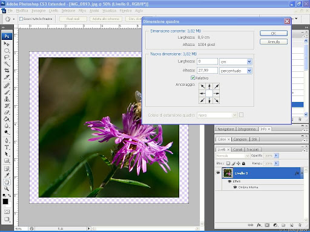Select the Elliptical Marquee tool

pos(7,50)
